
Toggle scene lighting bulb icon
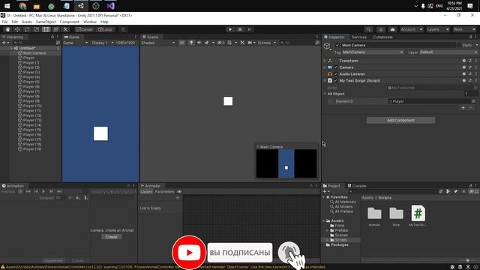coord(191,43)
